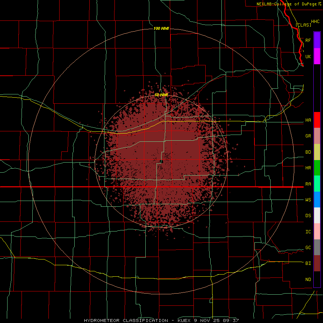This screenshot has width=323, height=323.
Task: Click the 'RF' legend label
Action: tap(308, 40)
